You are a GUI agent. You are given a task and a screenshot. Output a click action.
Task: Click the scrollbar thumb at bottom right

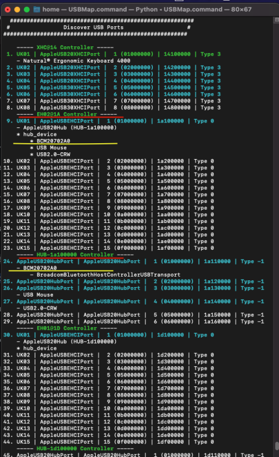[x=277, y=447]
